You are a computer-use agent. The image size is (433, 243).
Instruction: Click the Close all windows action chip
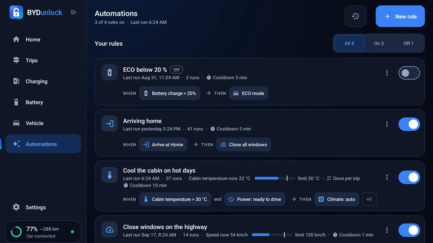[x=244, y=144]
